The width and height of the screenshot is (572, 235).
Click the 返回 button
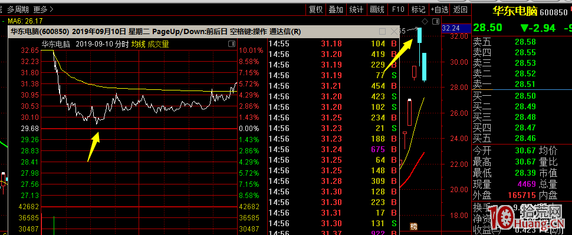[x=460, y=10]
